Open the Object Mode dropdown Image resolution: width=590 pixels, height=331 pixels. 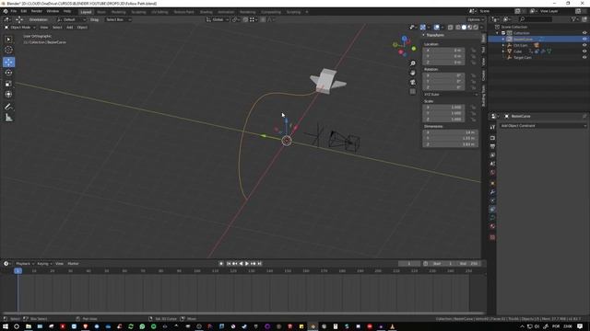pyautogui.click(x=20, y=27)
